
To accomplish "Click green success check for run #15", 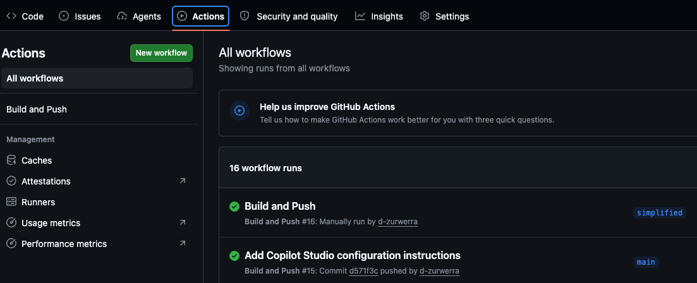I will pyautogui.click(x=234, y=256).
